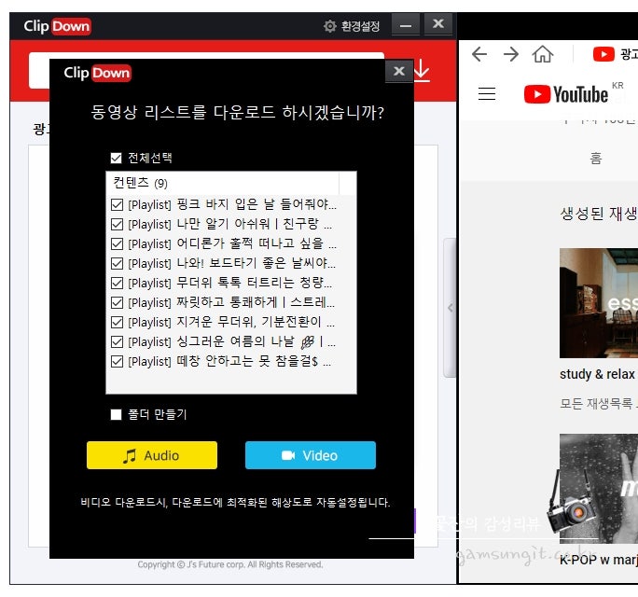This screenshot has height=597, width=638.
Task: Click the study & relax playlist title
Action: click(x=599, y=373)
